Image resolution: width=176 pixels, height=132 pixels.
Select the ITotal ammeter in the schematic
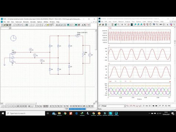[x=77, y=36]
